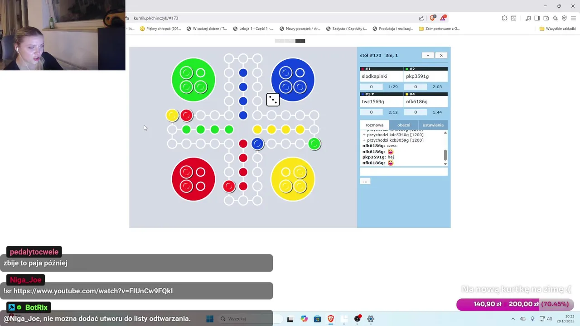Click player name 'nfk6186g' in seat #4
The width and height of the screenshot is (580, 326).
pyautogui.click(x=417, y=102)
